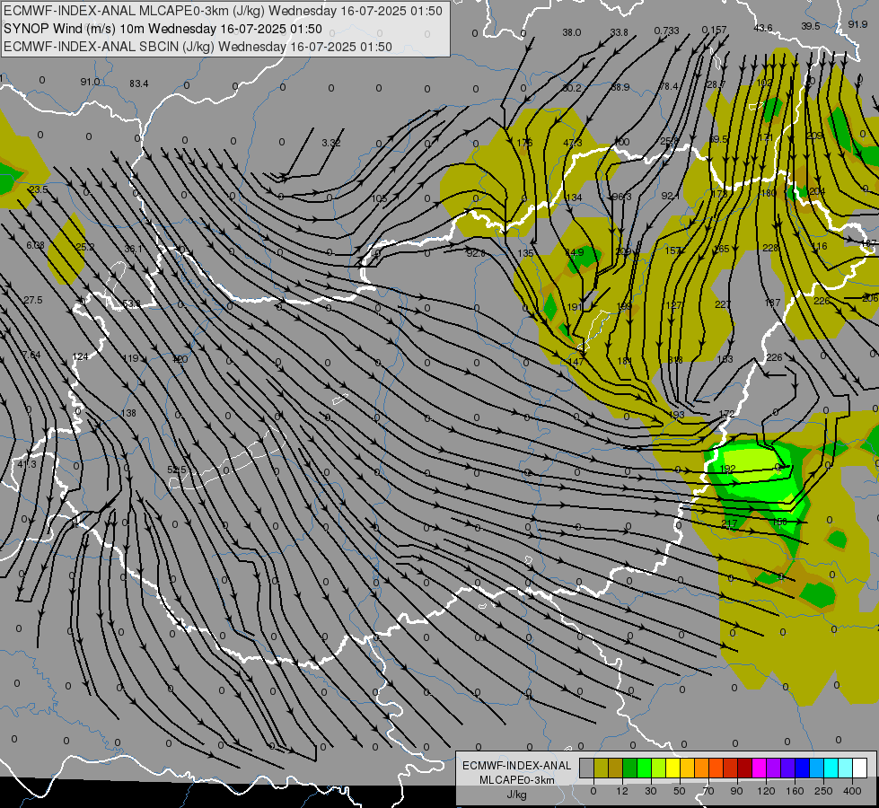Click the map value 23.5
This screenshot has width=879, height=808.
[38, 189]
